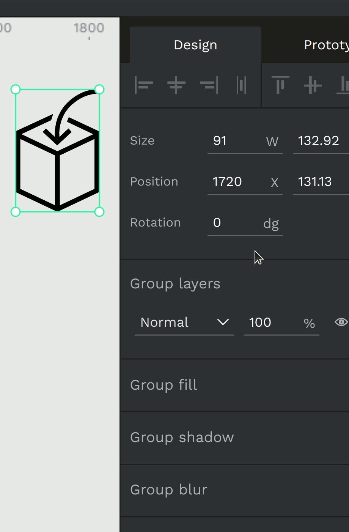Select the height field showing 132.92
349x532 pixels.
pyautogui.click(x=321, y=141)
